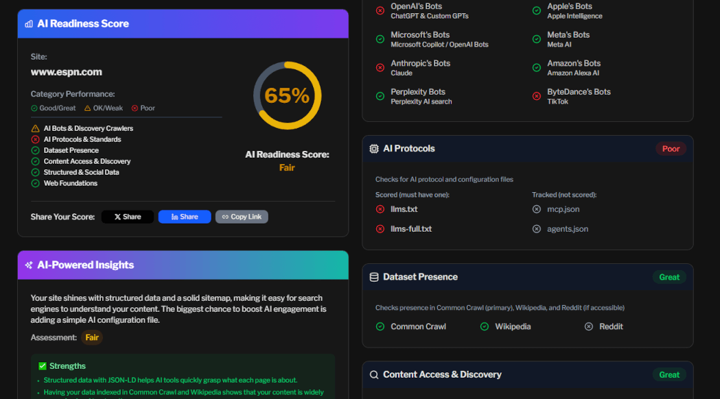Toggle the green check beside Common Crawl
The height and width of the screenshot is (399, 720).
[380, 326]
